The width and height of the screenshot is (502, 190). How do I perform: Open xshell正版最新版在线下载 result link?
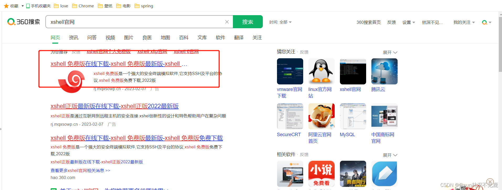click(x=115, y=106)
